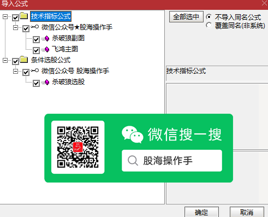The width and height of the screenshot is (268, 217).
Task: Click the 技术指标公式 folder icon
Action: 23,16
